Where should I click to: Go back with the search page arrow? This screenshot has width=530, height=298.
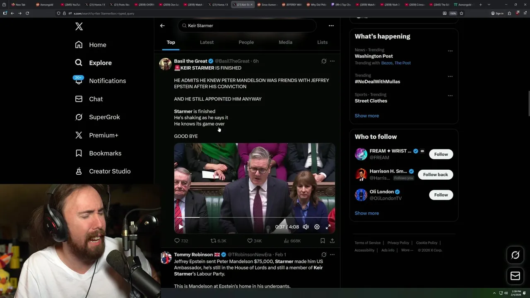point(162,26)
